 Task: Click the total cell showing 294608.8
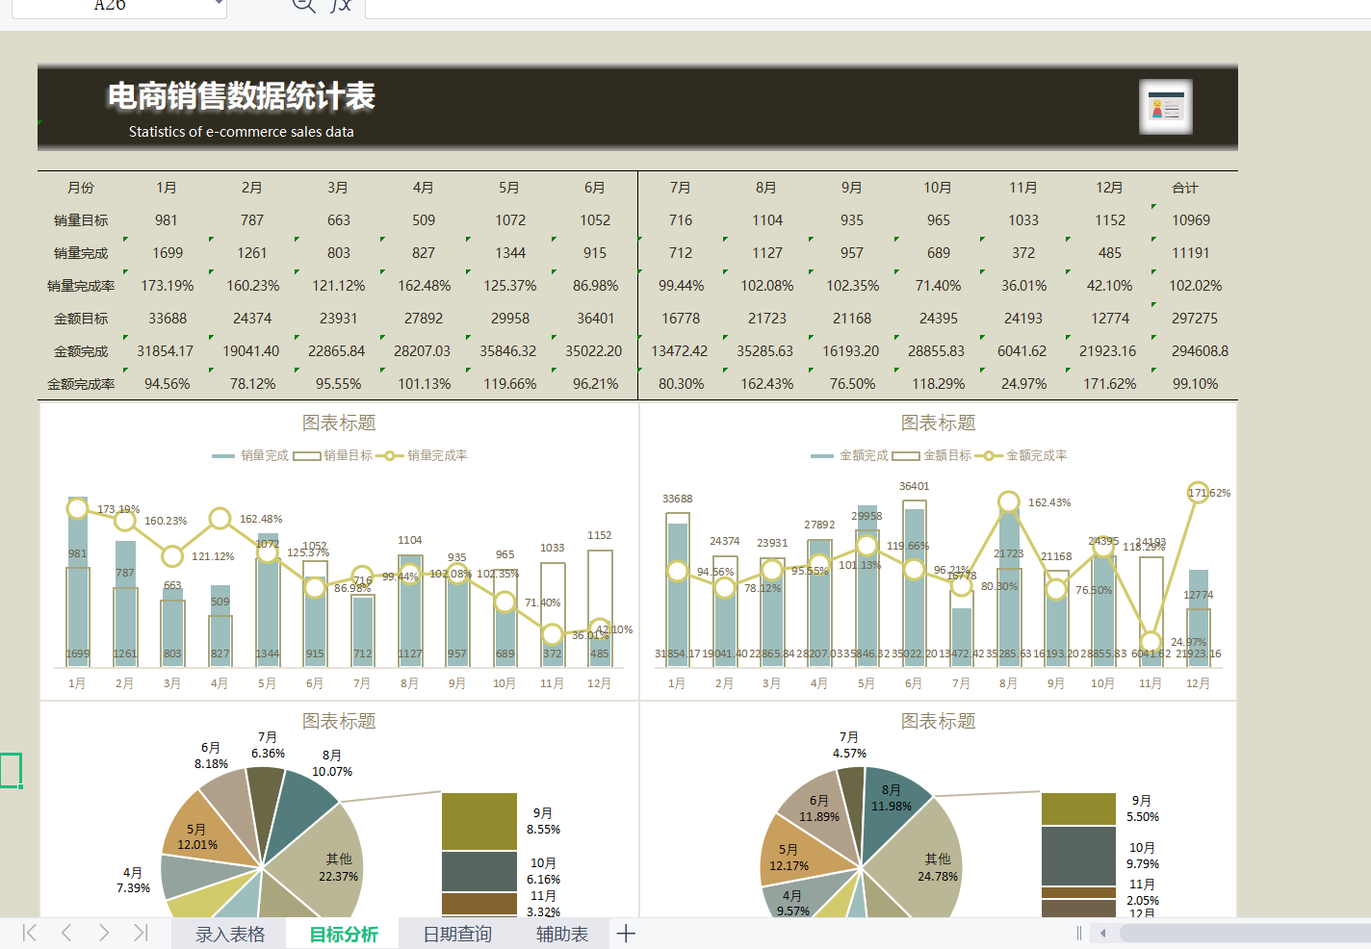click(1200, 351)
